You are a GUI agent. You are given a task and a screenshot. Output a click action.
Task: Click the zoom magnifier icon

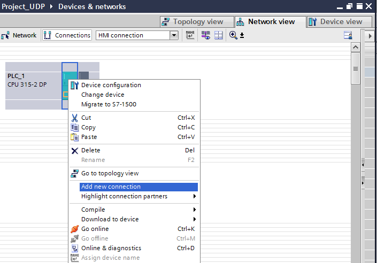point(233,35)
